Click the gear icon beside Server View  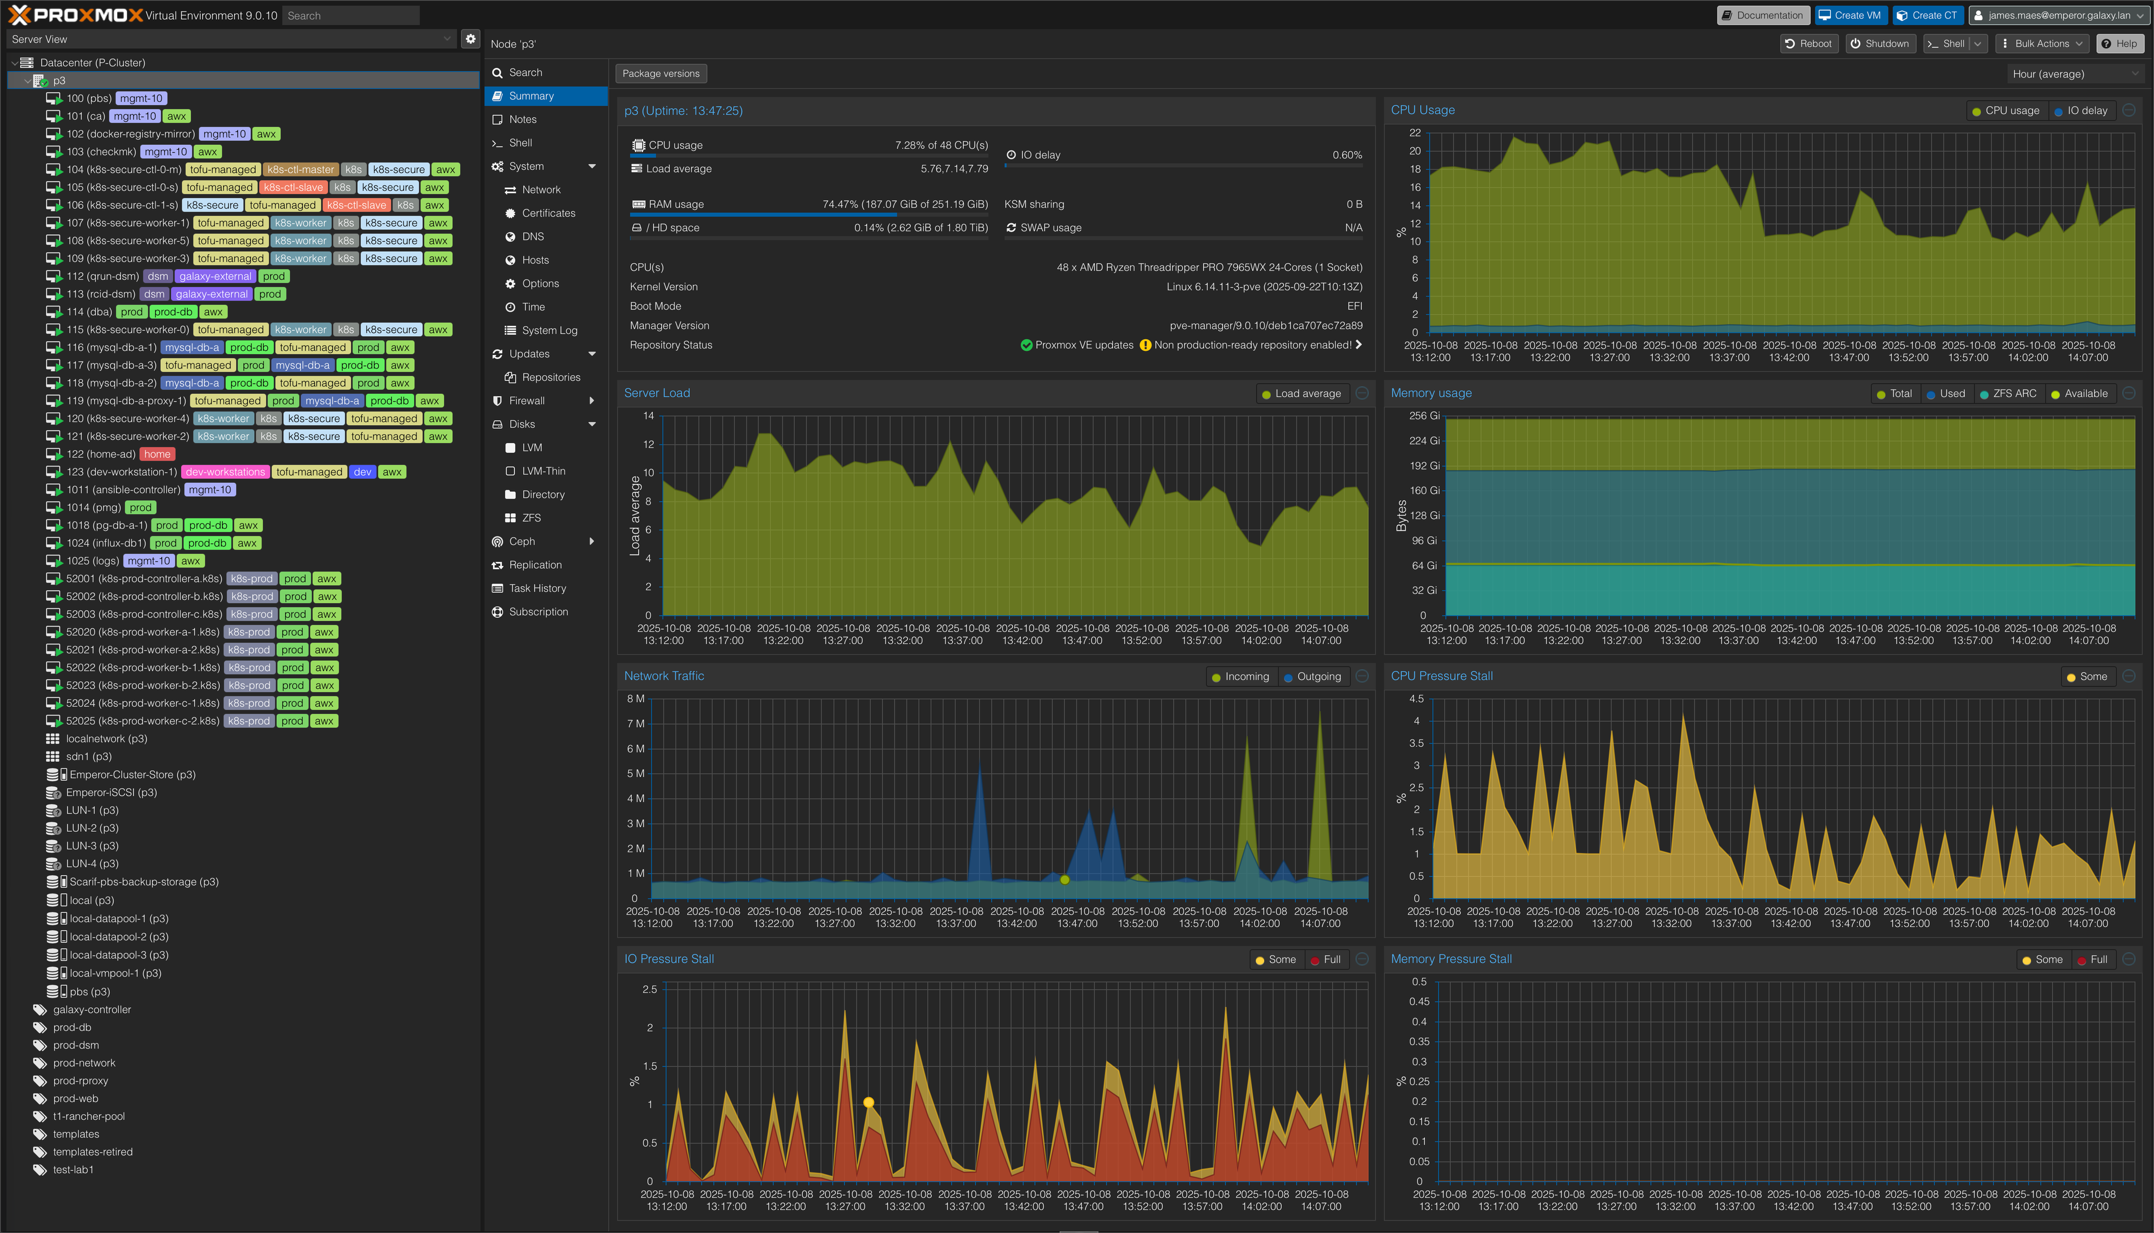[471, 39]
